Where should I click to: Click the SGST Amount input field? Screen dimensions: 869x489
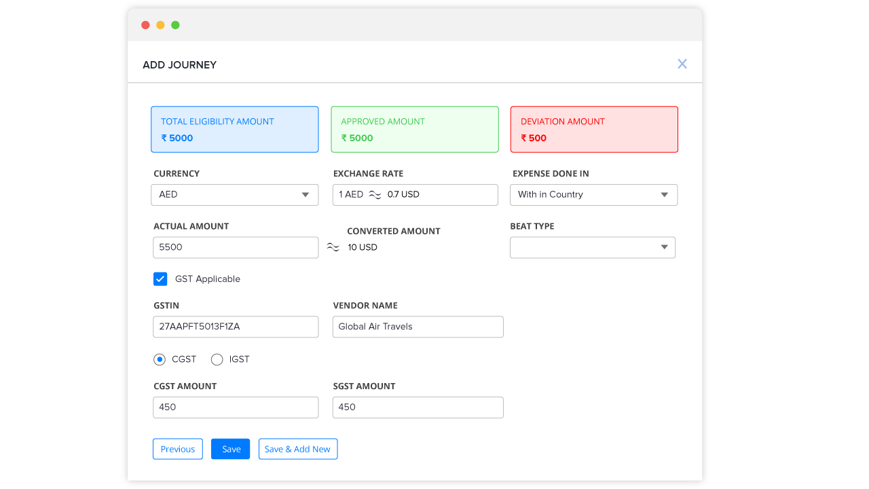coord(418,407)
